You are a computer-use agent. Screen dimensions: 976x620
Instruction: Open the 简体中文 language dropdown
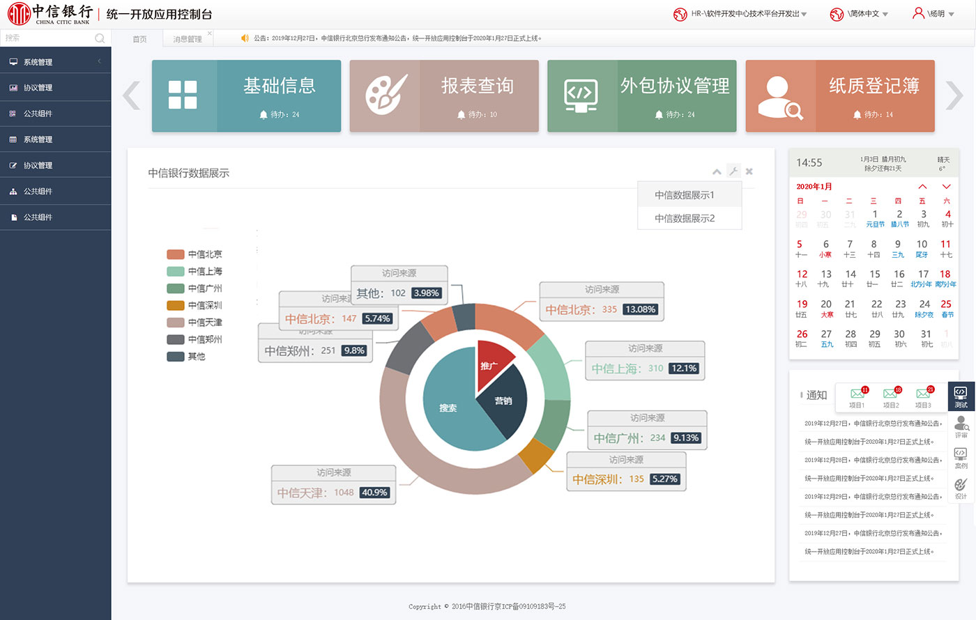[x=859, y=14]
